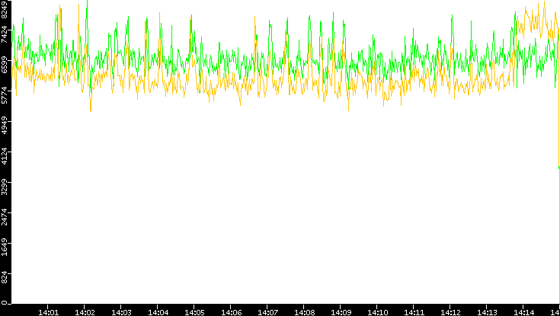Select the 1649 y-axis label
Screen dimensions: 560x316
pos(5,249)
